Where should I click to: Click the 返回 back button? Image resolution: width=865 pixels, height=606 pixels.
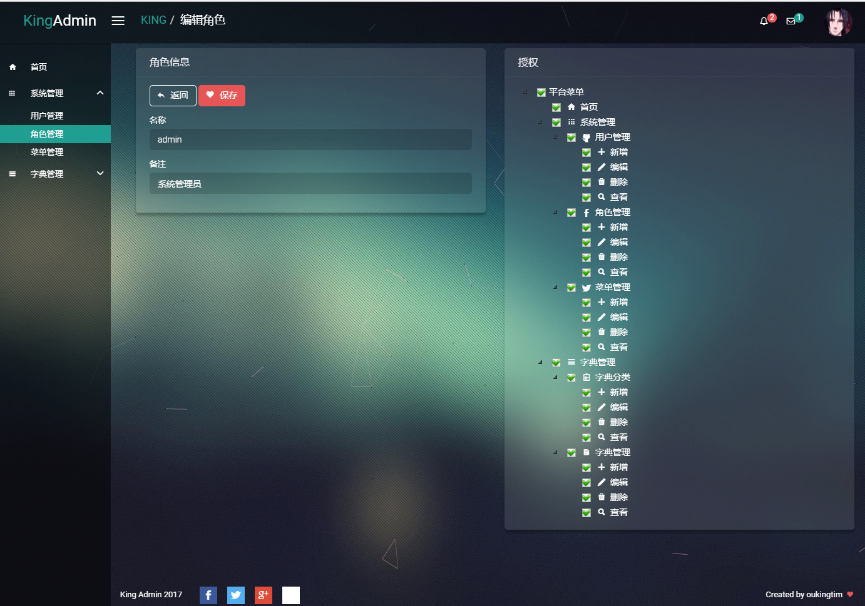[173, 95]
